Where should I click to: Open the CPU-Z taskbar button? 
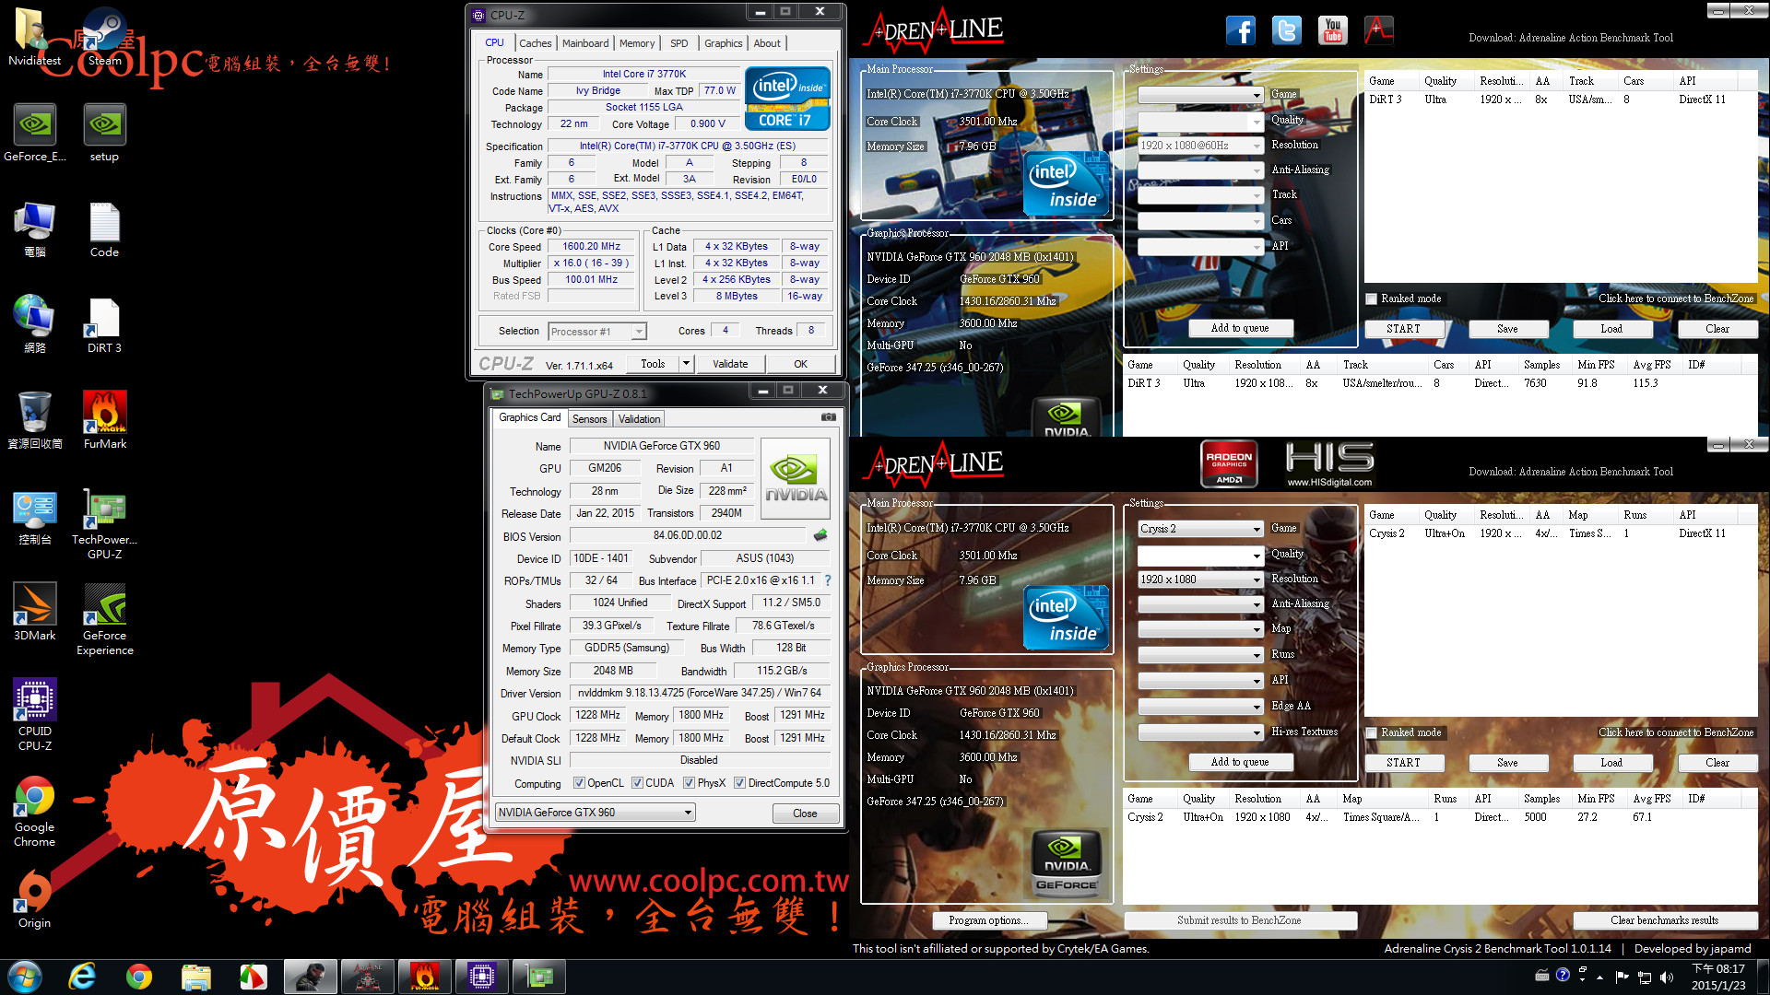click(x=482, y=977)
